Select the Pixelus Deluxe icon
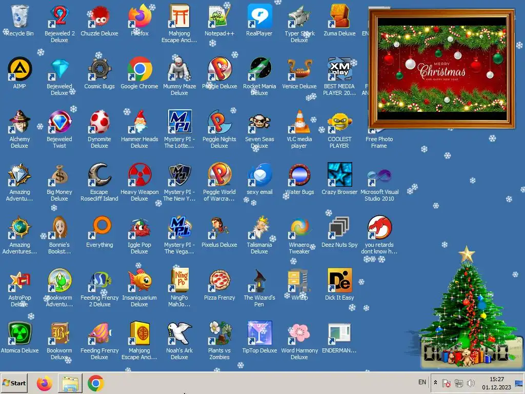The height and width of the screenshot is (394, 525). tap(219, 227)
